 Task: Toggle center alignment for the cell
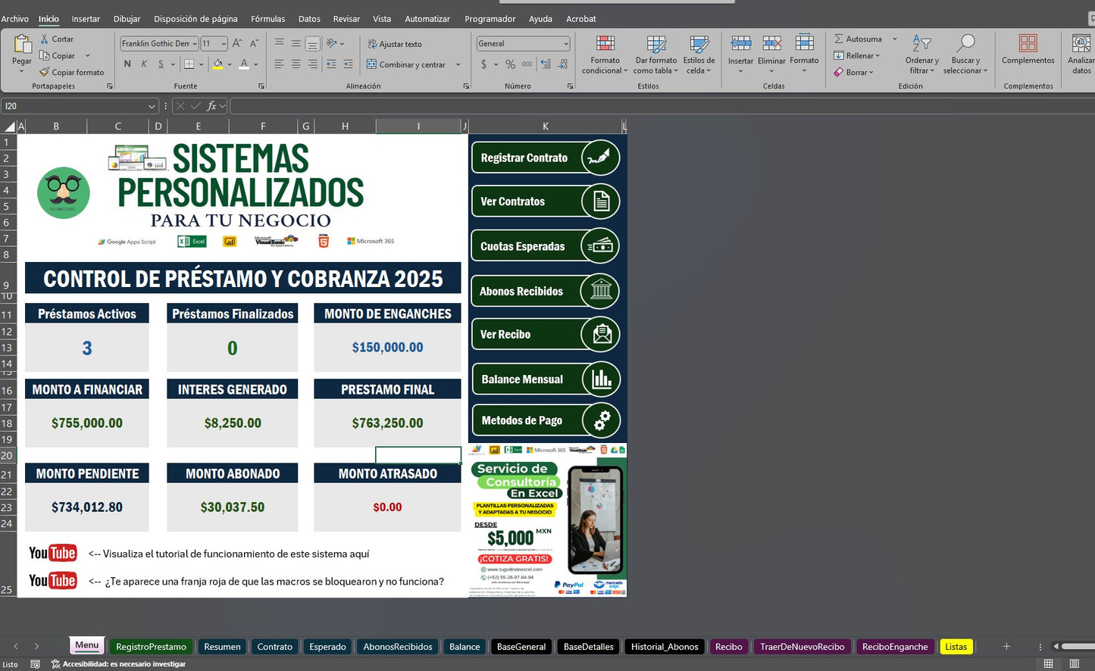click(x=296, y=64)
